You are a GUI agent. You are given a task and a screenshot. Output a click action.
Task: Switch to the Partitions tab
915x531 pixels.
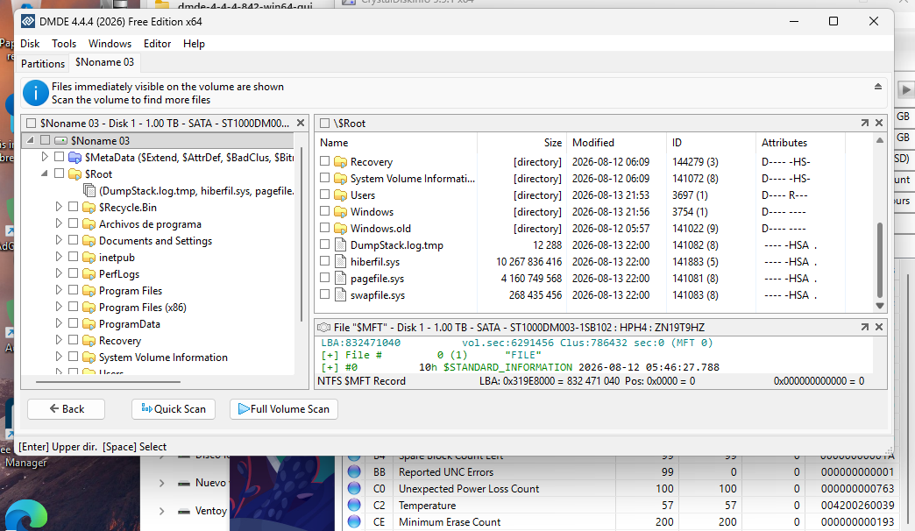coord(43,64)
